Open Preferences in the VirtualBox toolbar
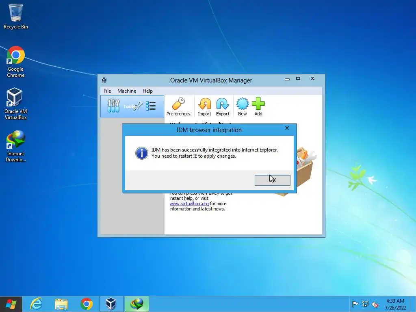The height and width of the screenshot is (312, 416). coord(178,107)
